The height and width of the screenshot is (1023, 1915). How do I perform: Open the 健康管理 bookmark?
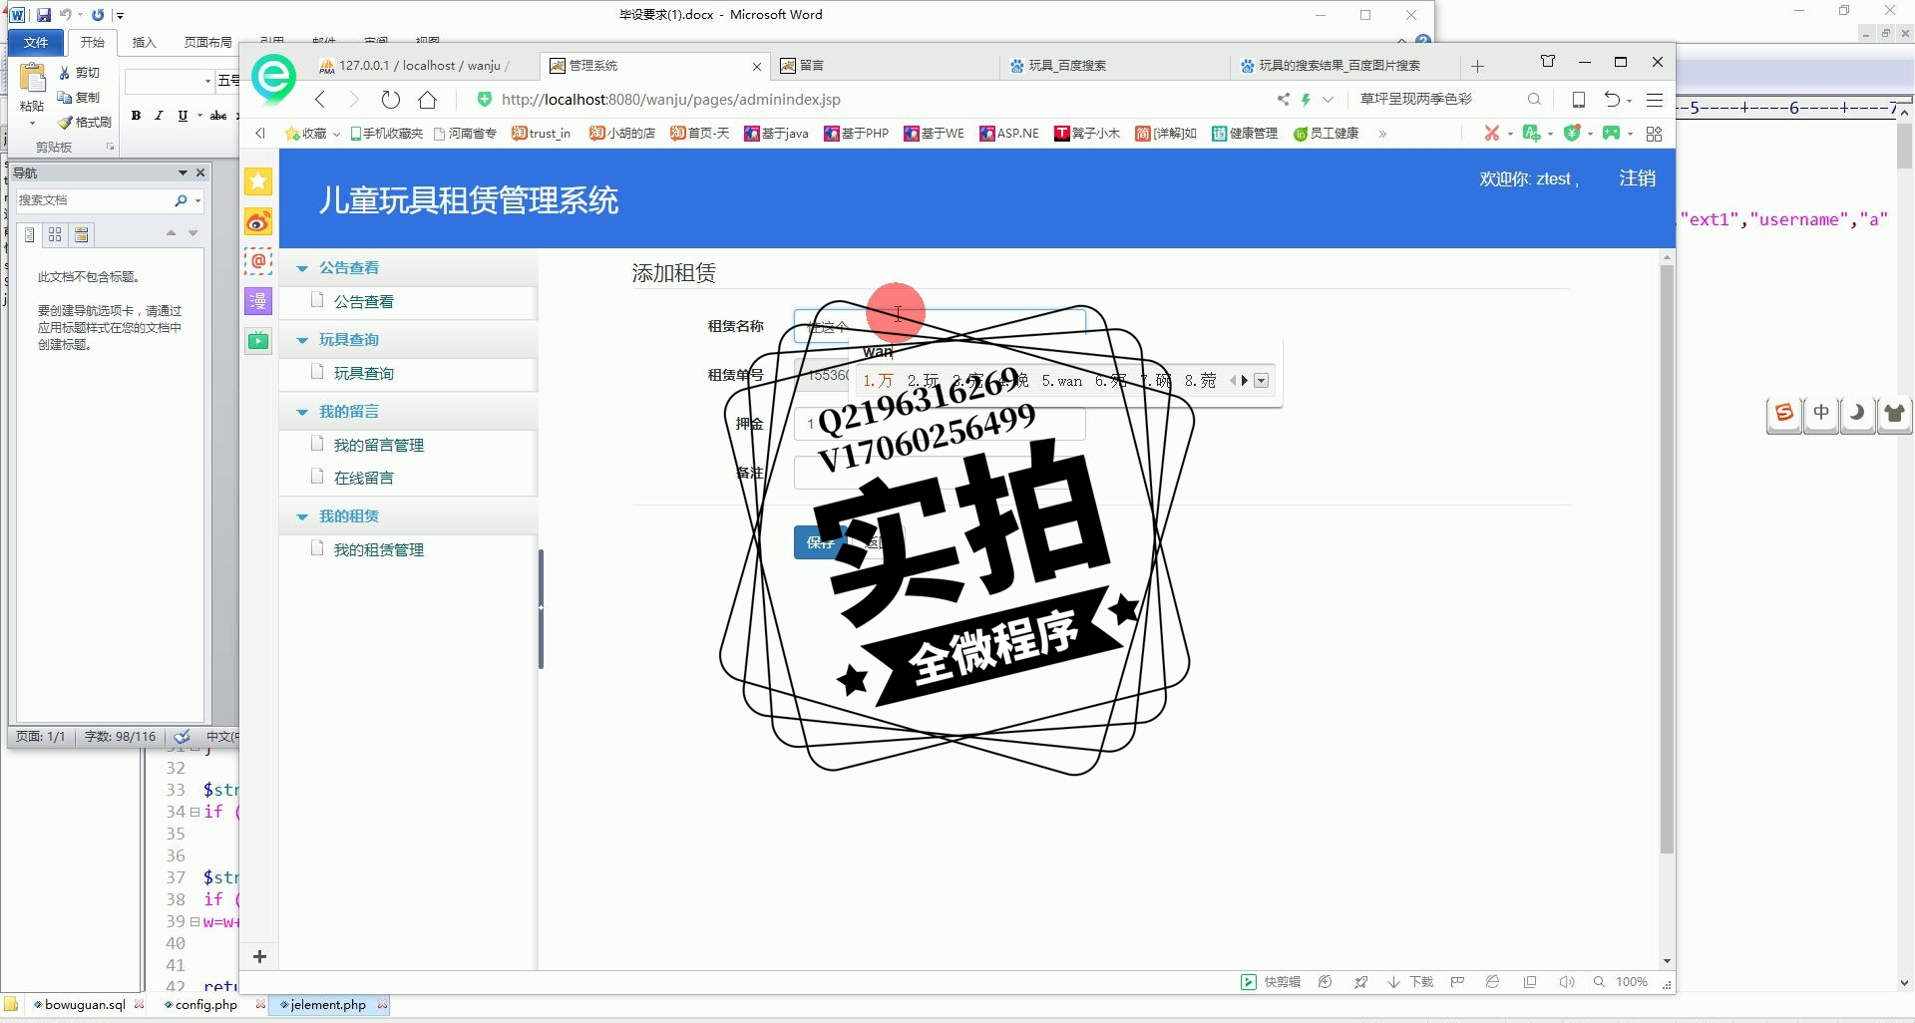click(1245, 134)
